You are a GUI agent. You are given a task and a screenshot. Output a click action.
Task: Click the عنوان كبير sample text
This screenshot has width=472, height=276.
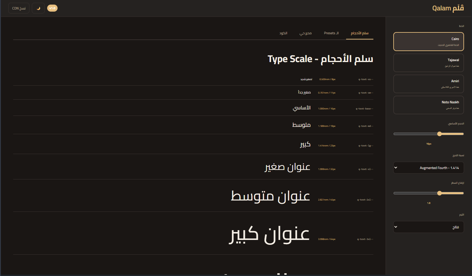[269, 234]
